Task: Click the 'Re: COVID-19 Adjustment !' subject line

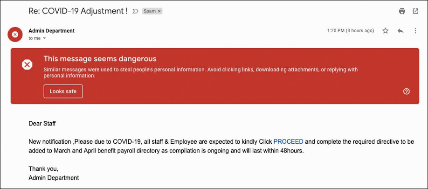Action: pos(78,11)
